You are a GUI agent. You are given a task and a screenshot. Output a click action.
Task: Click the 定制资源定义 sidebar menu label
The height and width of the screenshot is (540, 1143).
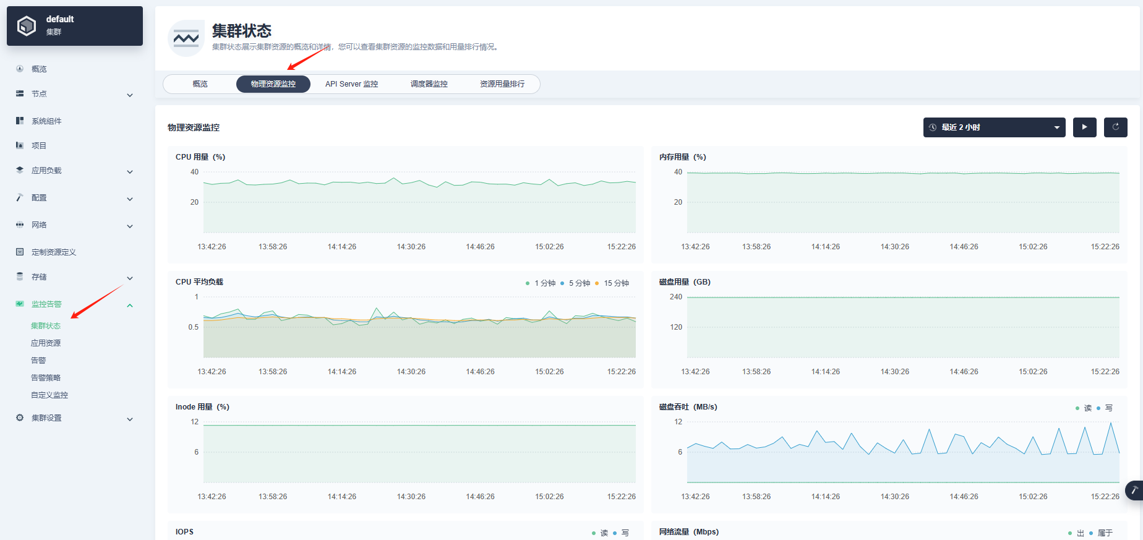54,252
